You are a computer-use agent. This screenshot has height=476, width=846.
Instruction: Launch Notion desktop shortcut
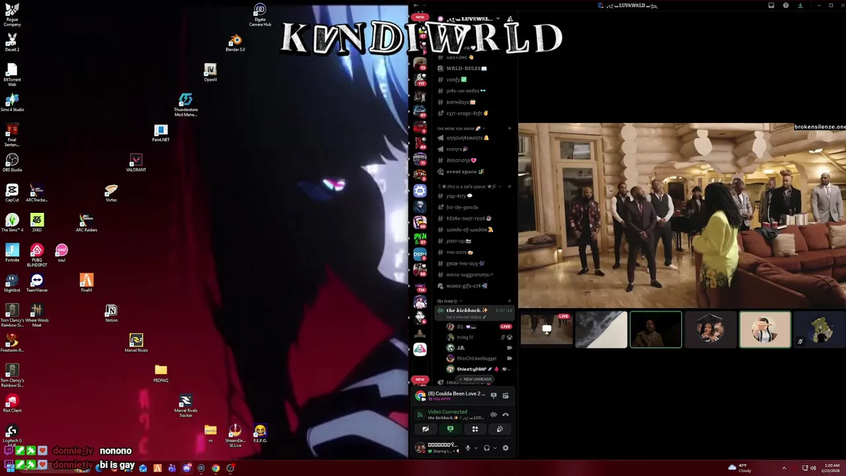click(111, 313)
